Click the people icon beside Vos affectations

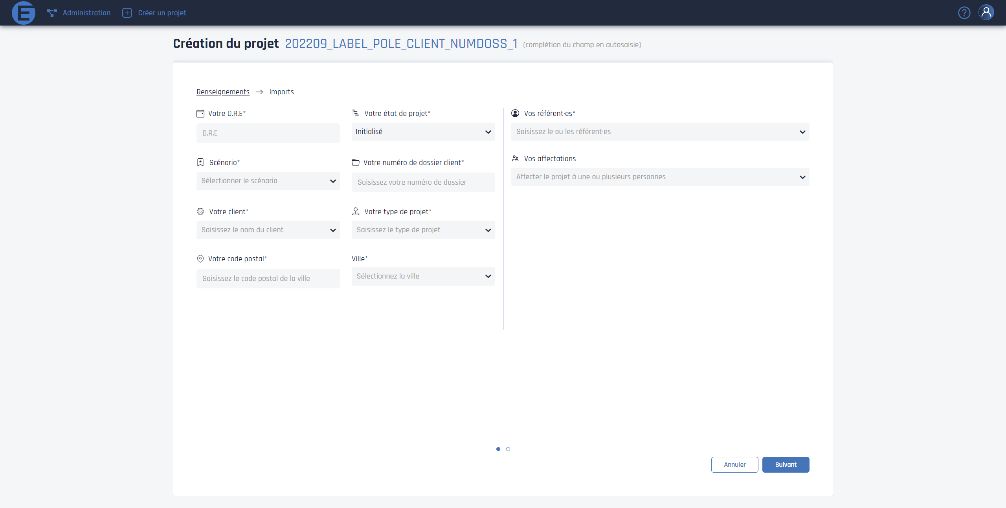tap(515, 158)
